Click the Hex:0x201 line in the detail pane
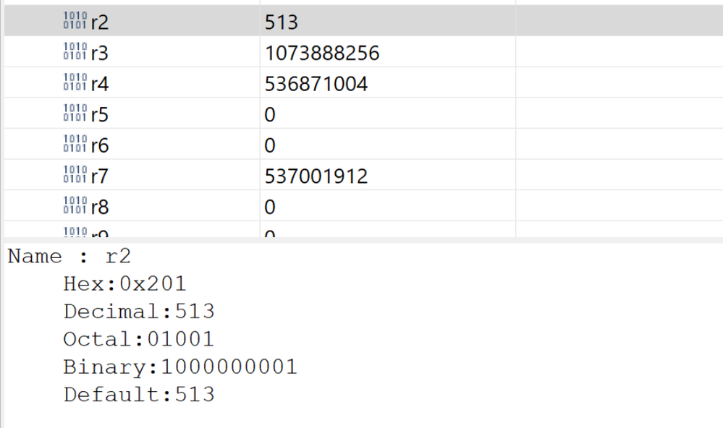The height and width of the screenshot is (428, 723). (x=124, y=284)
